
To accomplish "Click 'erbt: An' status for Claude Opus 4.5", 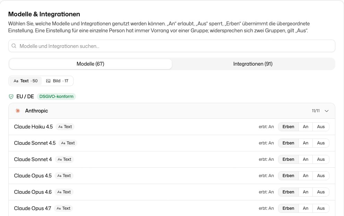I will pos(266,176).
